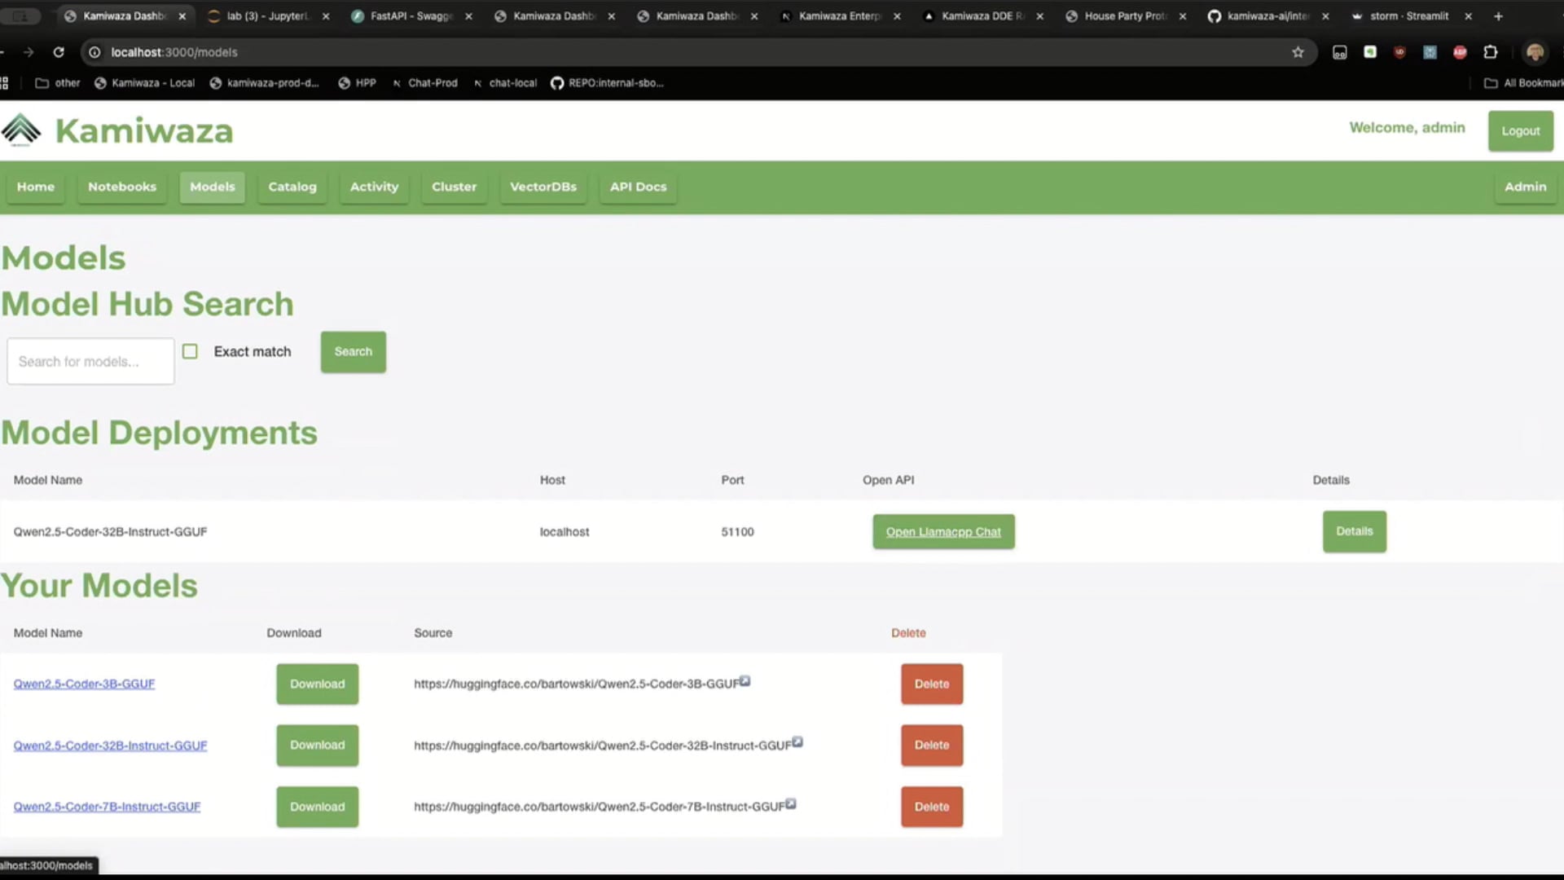Open the All Bookmarks menu
1564x880 pixels.
click(1522, 82)
